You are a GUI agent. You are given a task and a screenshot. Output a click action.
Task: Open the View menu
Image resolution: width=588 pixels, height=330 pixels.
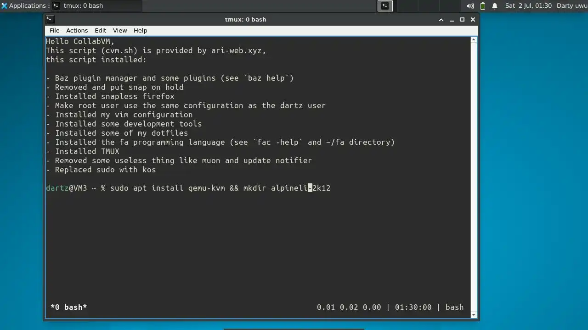(x=120, y=30)
